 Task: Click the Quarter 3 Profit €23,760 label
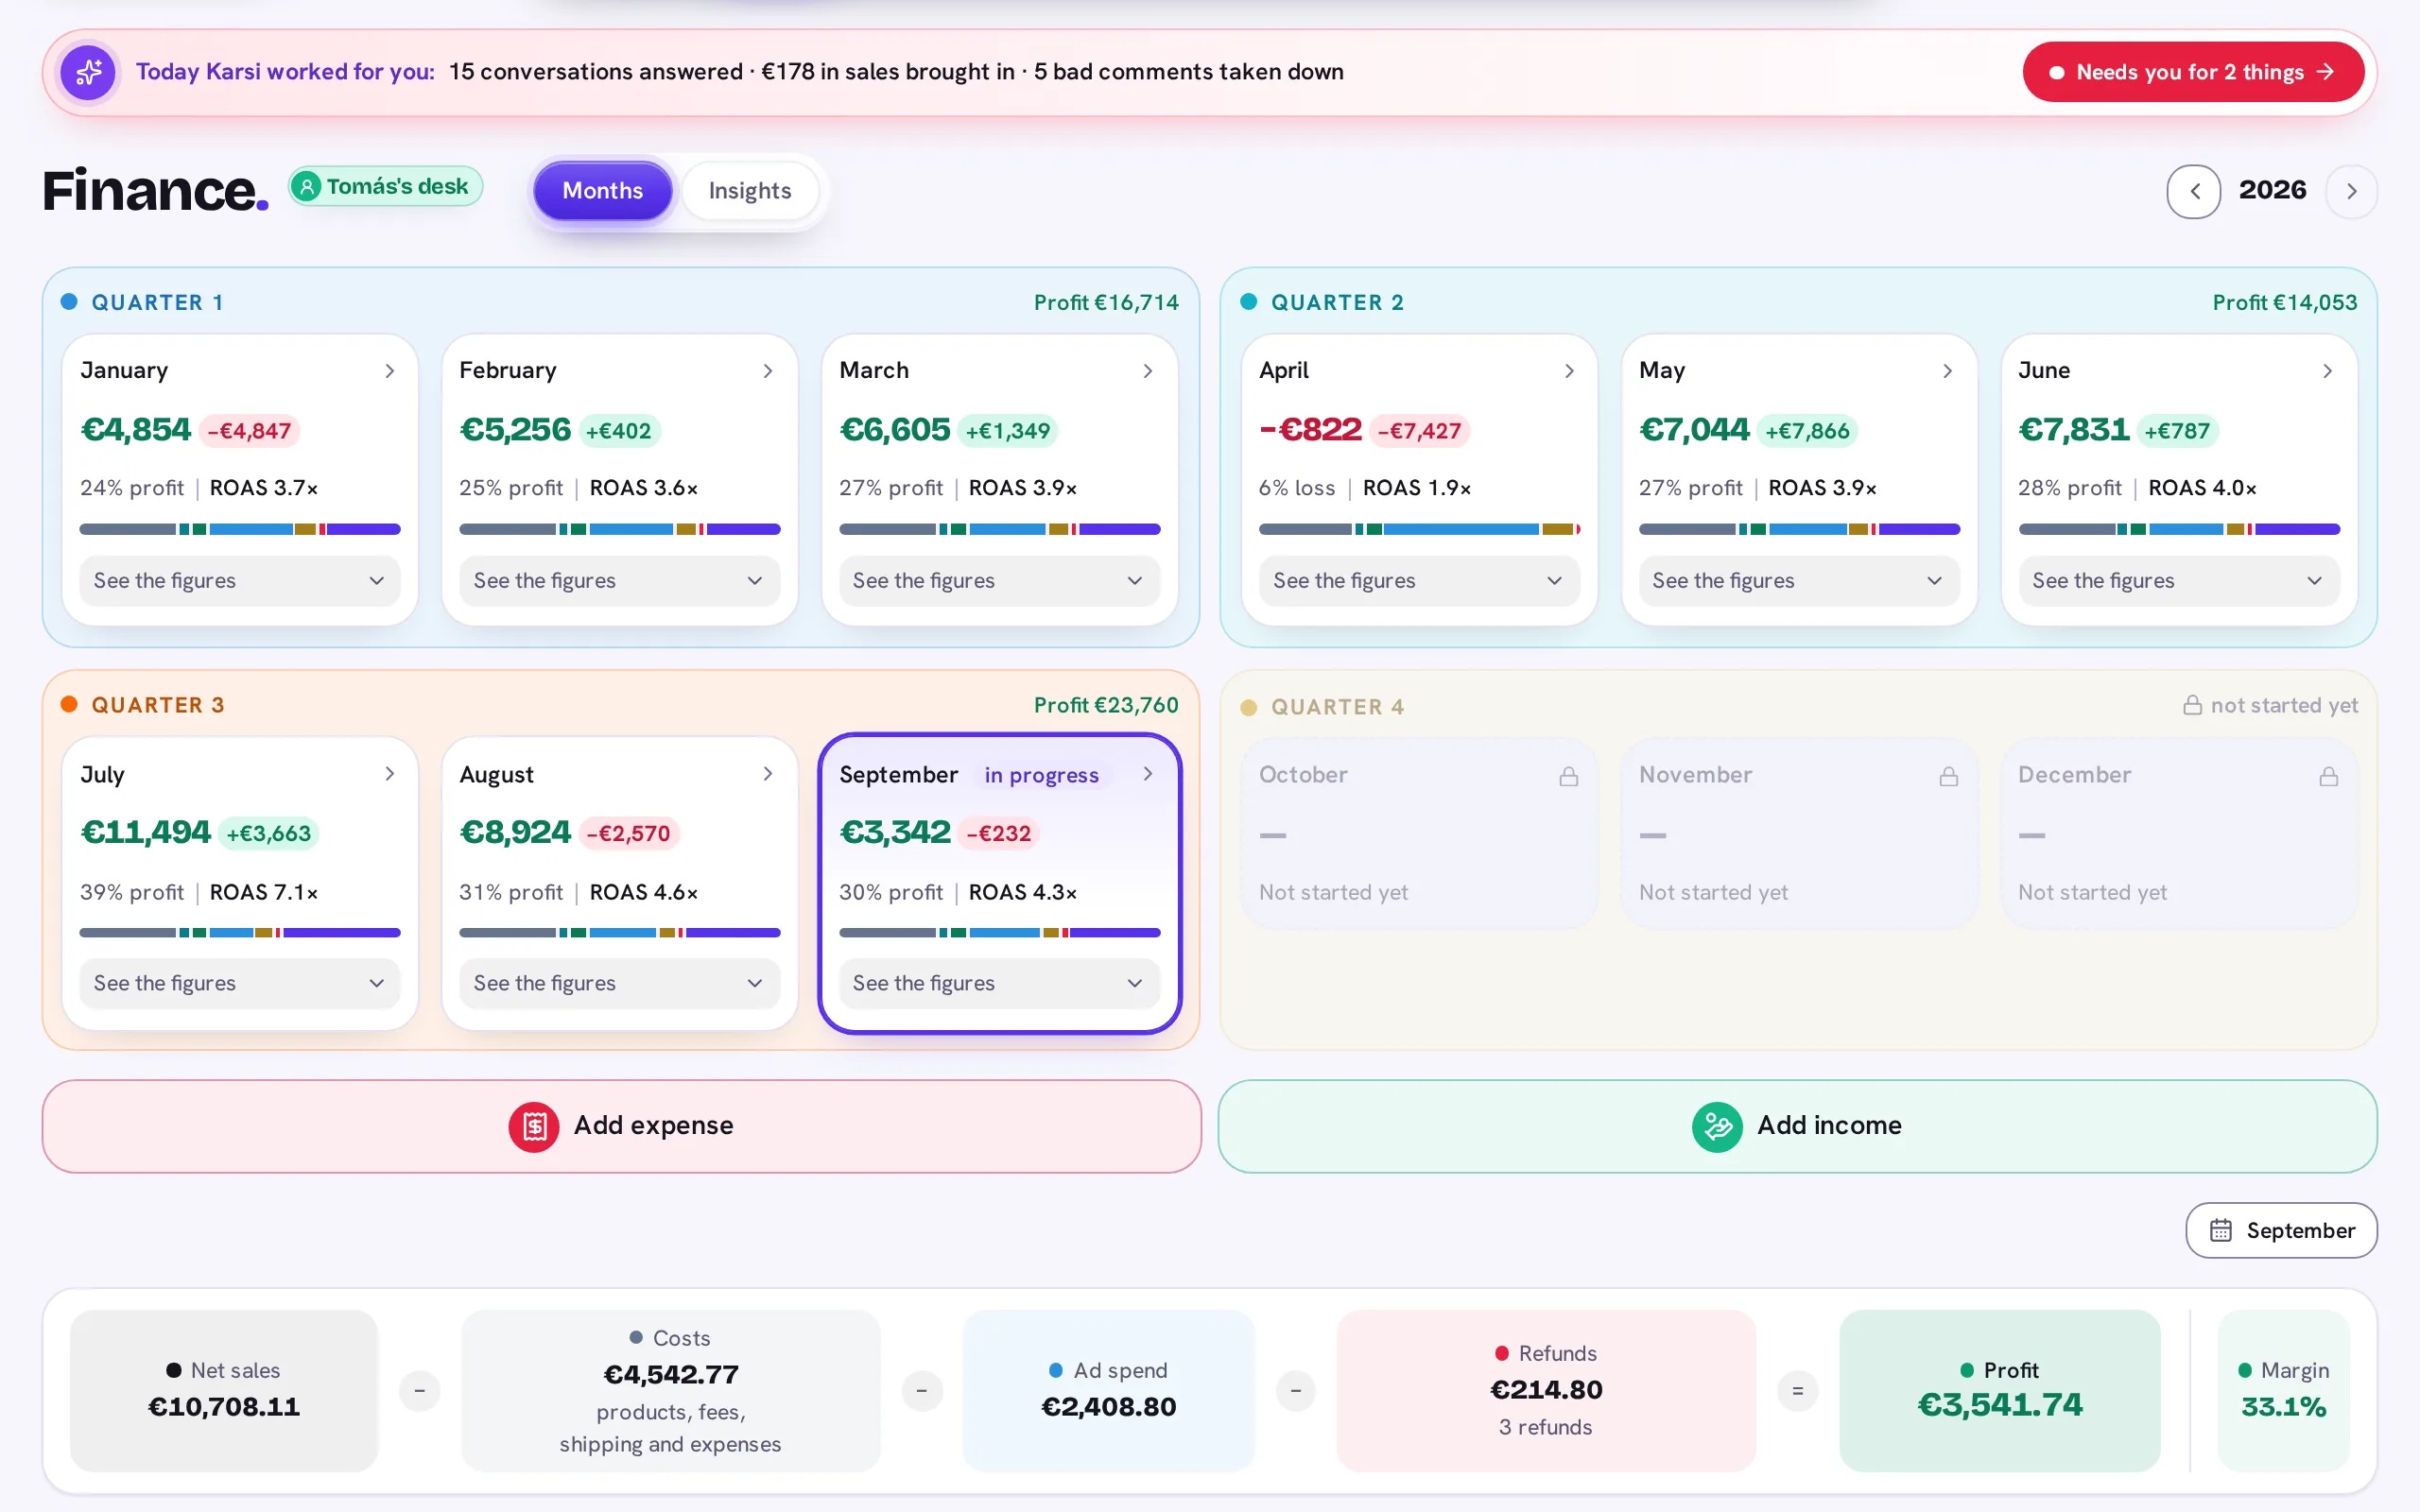click(1106, 706)
